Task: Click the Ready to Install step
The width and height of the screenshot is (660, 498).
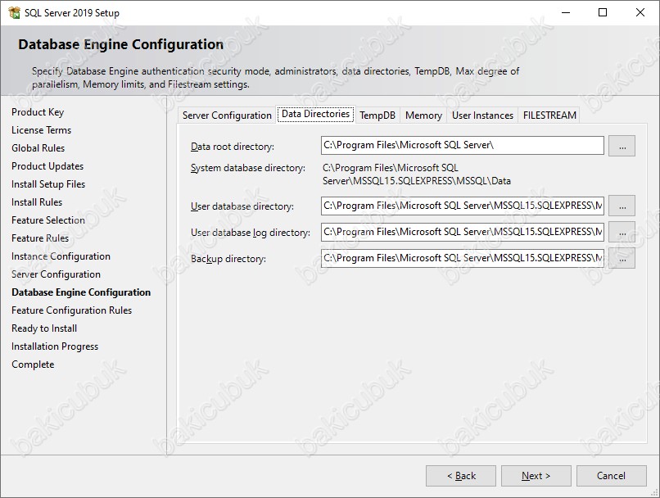Action: pyautogui.click(x=44, y=328)
